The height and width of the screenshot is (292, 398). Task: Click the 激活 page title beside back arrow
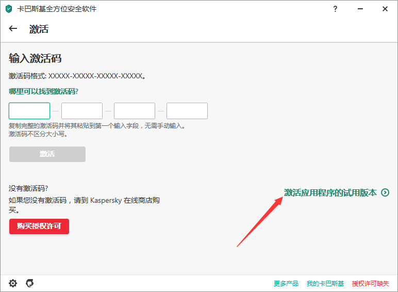pos(39,29)
